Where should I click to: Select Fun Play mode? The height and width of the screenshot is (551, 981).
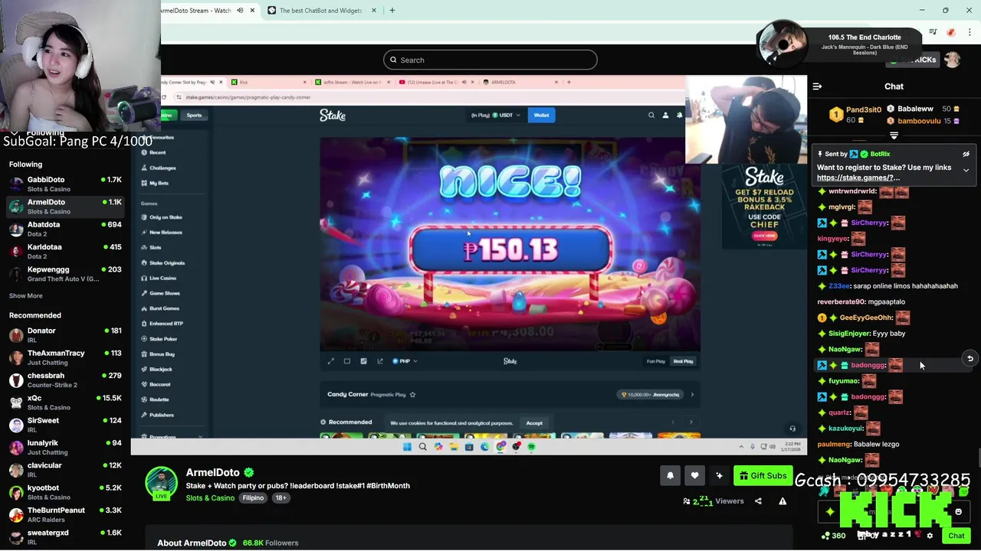point(656,361)
